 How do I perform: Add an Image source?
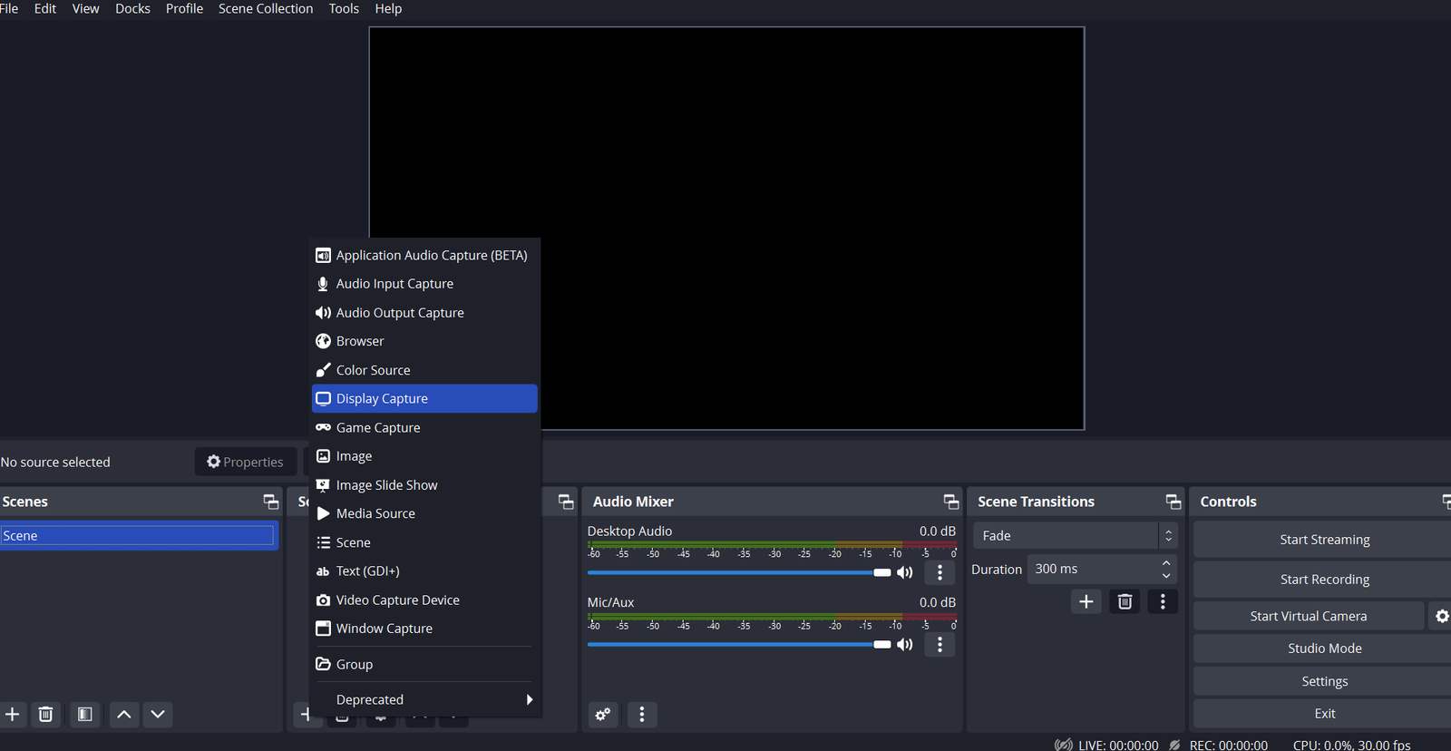[424, 456]
